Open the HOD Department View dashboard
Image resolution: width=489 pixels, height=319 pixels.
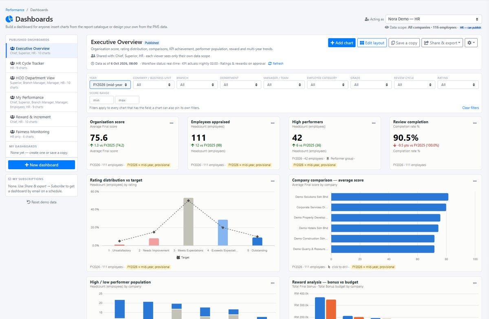point(42,82)
